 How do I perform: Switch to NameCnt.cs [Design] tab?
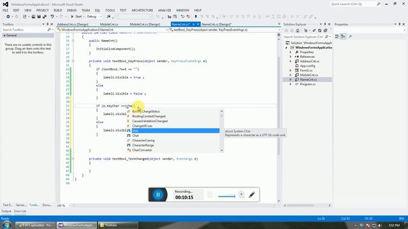click(216, 24)
